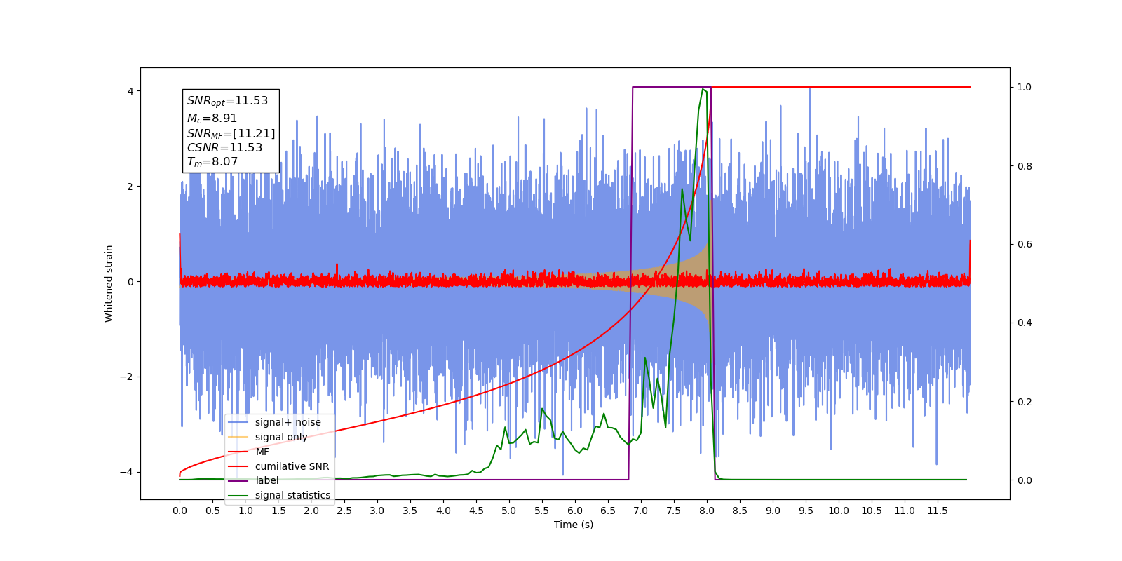Image resolution: width=1122 pixels, height=561 pixels.
Task: Click the 'Time (s)' x-axis title
Action: (574, 525)
